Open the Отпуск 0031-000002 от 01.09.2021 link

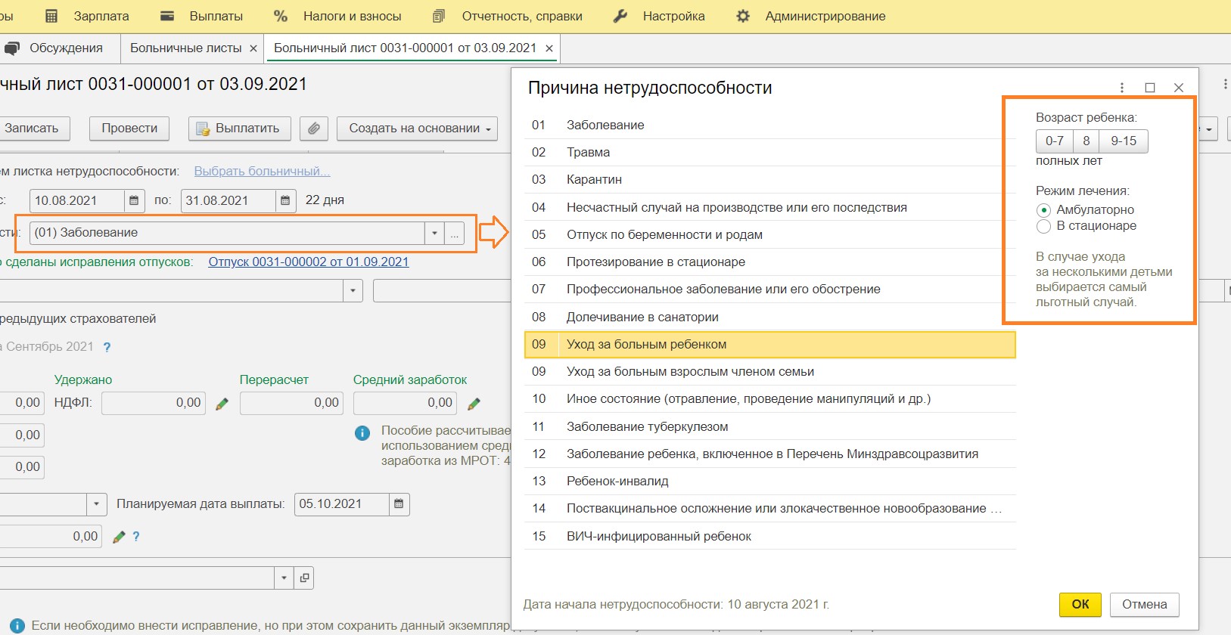pyautogui.click(x=309, y=262)
